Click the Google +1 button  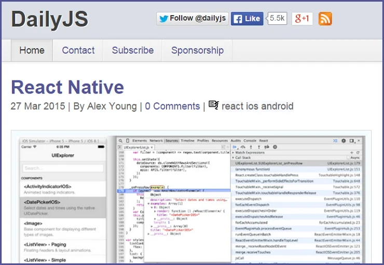click(x=302, y=19)
